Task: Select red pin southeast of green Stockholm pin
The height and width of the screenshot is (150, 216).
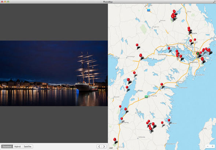Action: pyautogui.click(x=202, y=59)
